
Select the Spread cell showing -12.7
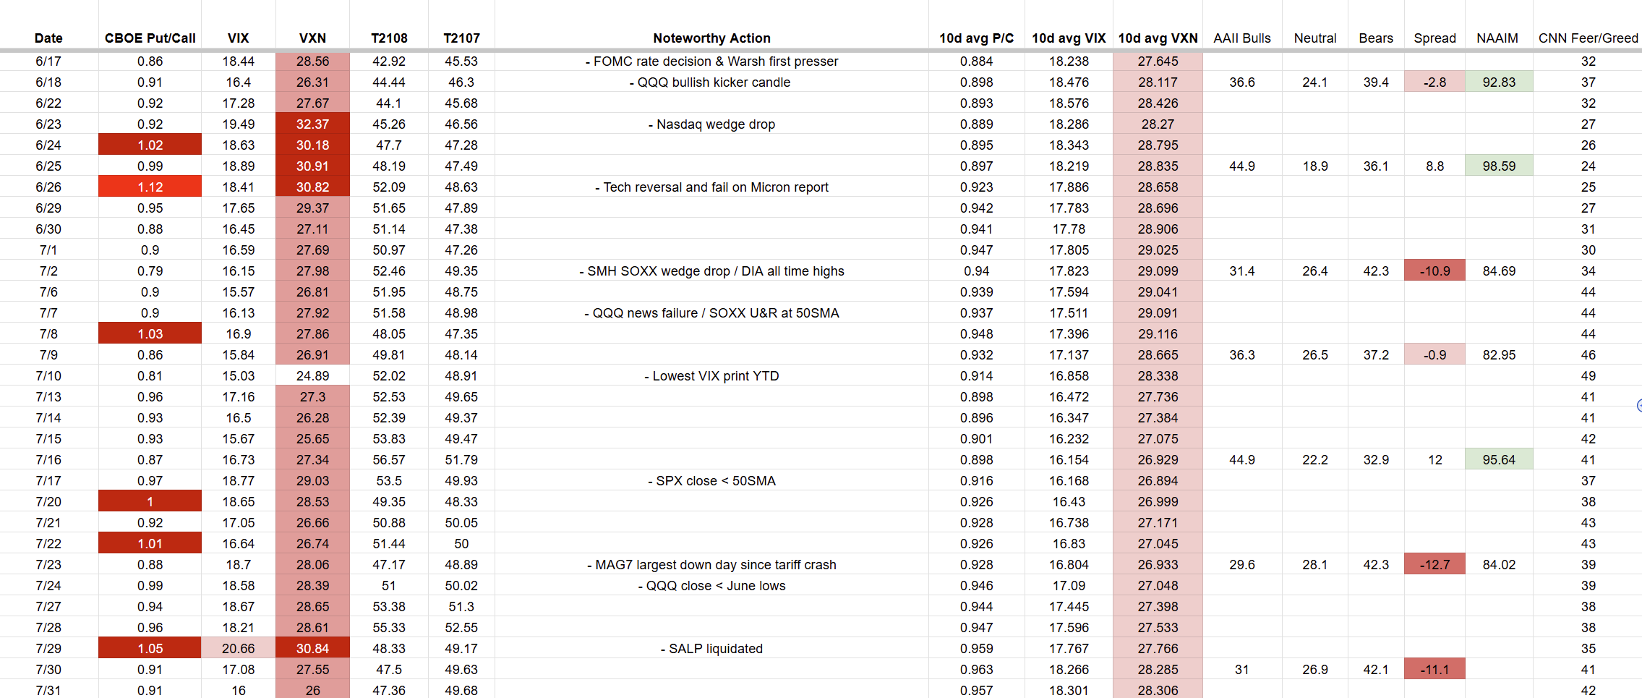pyautogui.click(x=1434, y=565)
